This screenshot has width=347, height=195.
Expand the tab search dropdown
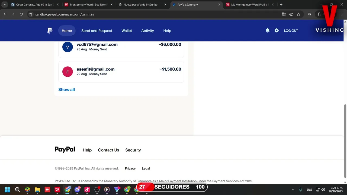click(x=5, y=5)
